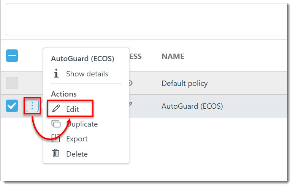
Task: Click the partially hidden icon in AutoGuard row
Action: (130, 104)
